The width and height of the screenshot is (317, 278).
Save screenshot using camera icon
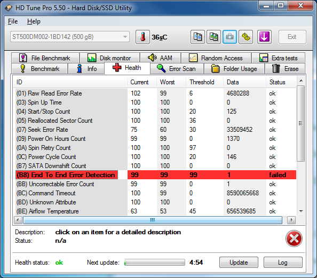coord(229,37)
